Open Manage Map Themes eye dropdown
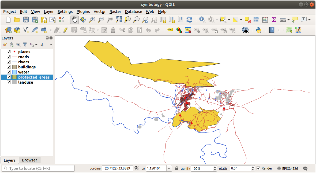 click(x=18, y=45)
